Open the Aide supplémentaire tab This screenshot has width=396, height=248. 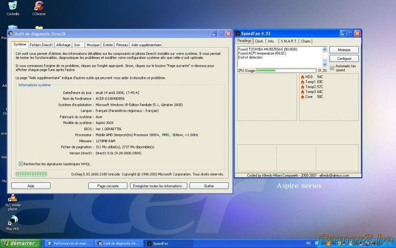(146, 45)
